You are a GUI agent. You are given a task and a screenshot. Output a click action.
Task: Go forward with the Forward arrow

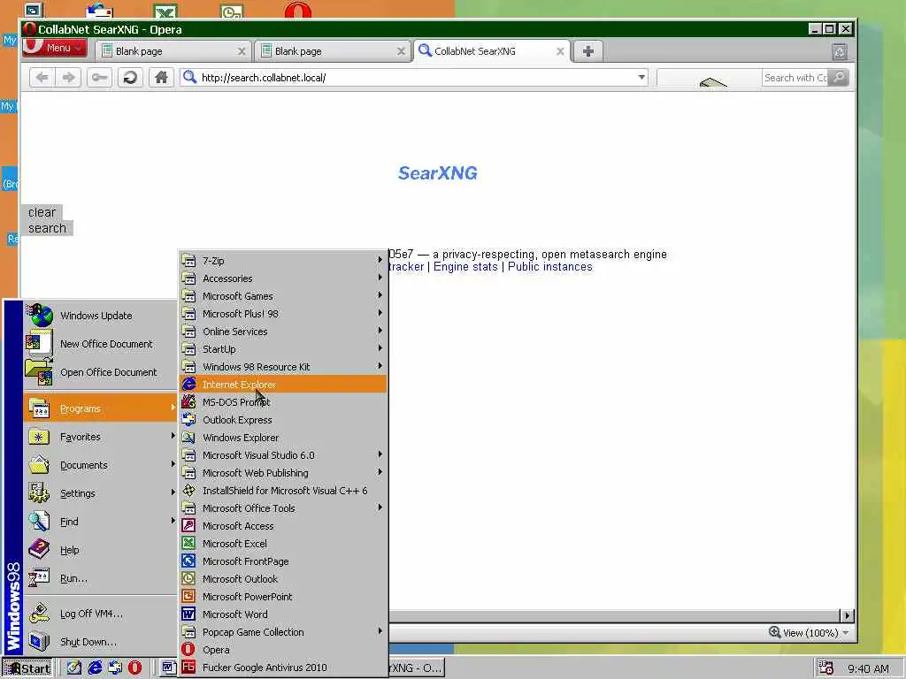pos(69,78)
